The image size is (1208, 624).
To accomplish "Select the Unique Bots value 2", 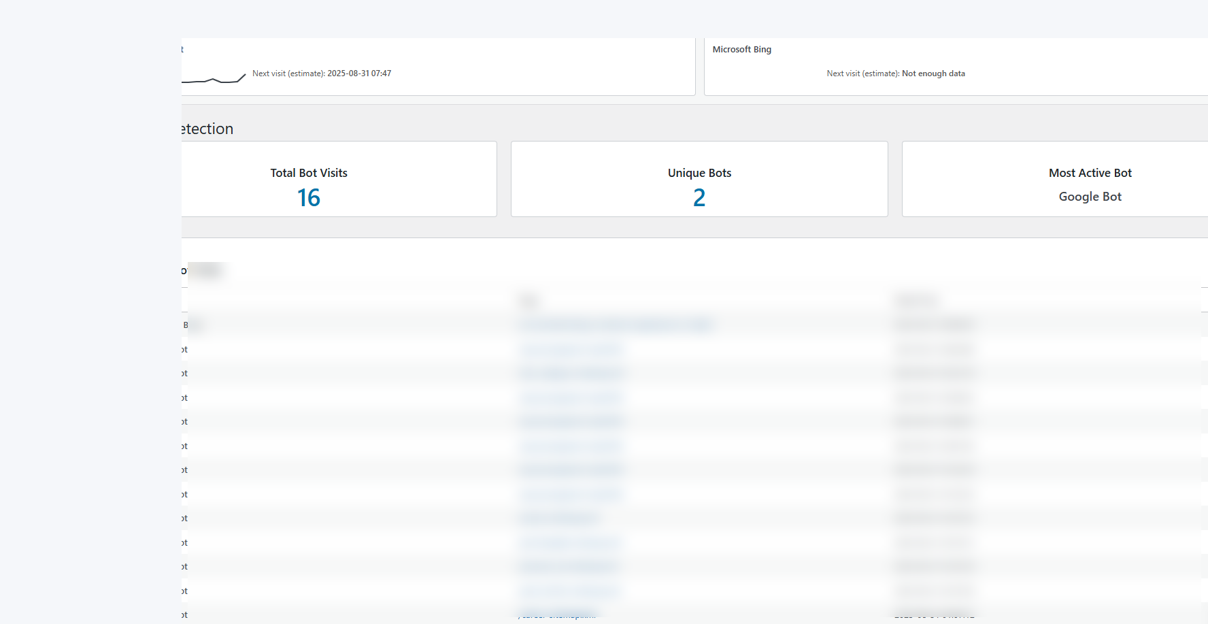I will [699, 198].
